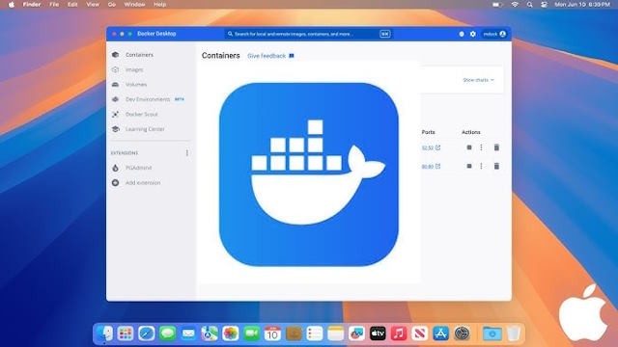Open the Help menu
The width and height of the screenshot is (618, 347).
(159, 4)
